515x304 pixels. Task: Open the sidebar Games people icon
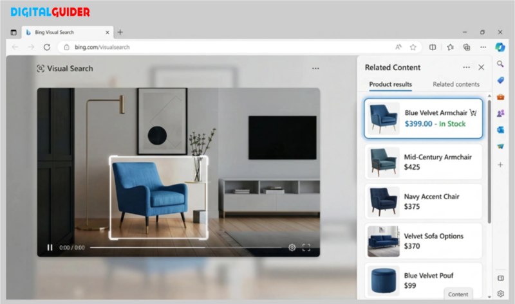point(500,114)
